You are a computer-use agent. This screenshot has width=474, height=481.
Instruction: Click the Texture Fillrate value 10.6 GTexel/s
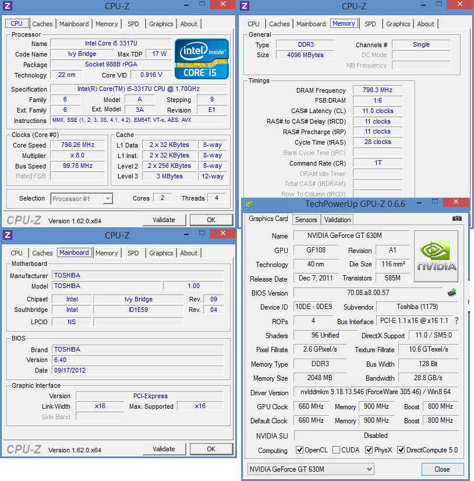428,349
